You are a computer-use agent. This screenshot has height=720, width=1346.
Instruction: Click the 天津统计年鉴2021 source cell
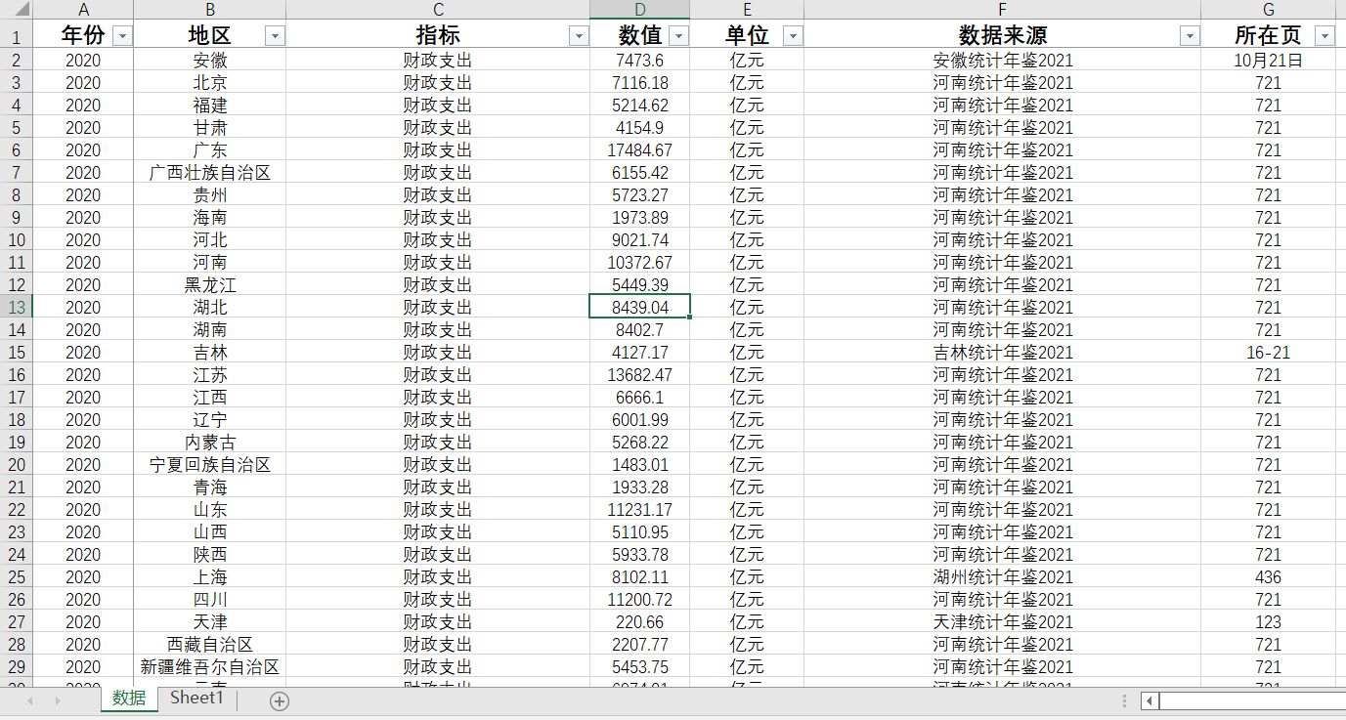tap(1003, 621)
